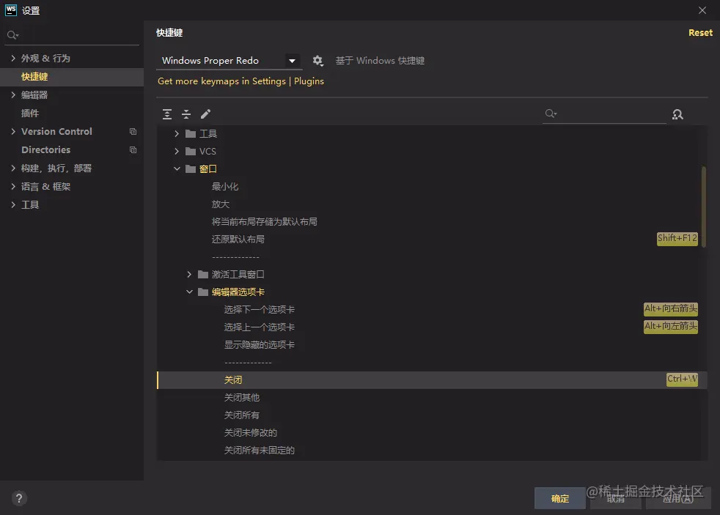The width and height of the screenshot is (720, 515).
Task: Click the 激活工具窗口 folder icon
Action: tap(203, 274)
